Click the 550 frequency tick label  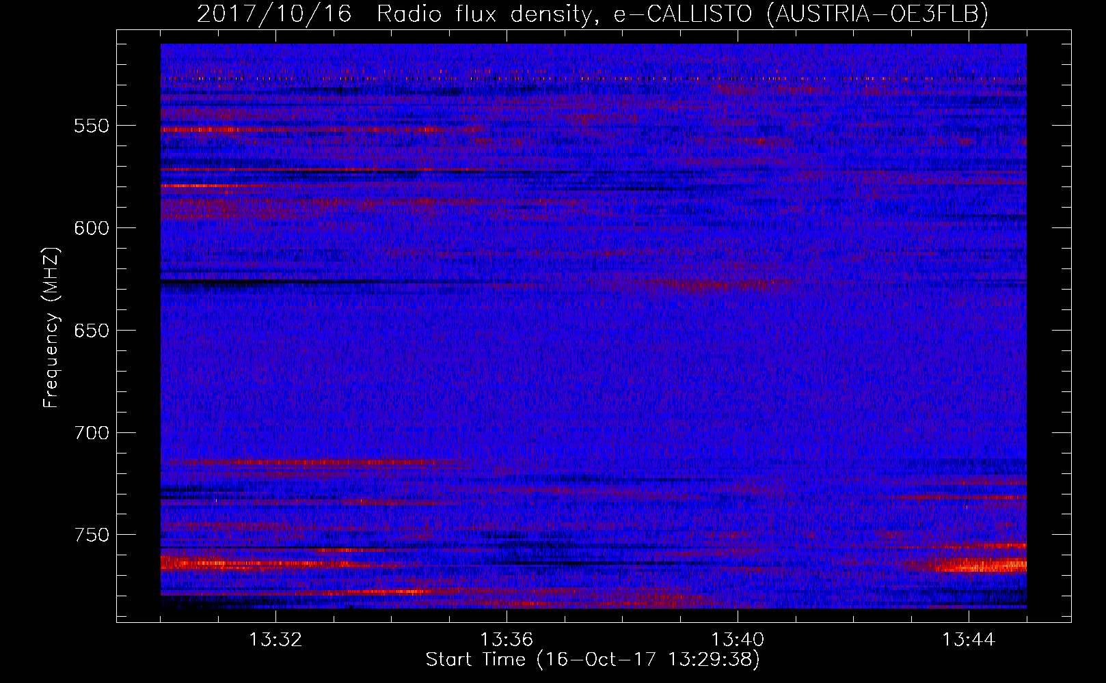click(x=92, y=126)
